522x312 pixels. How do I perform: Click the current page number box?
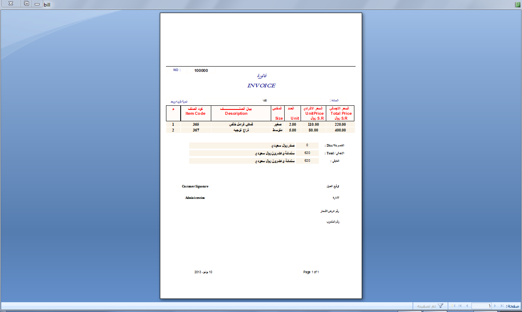481,306
